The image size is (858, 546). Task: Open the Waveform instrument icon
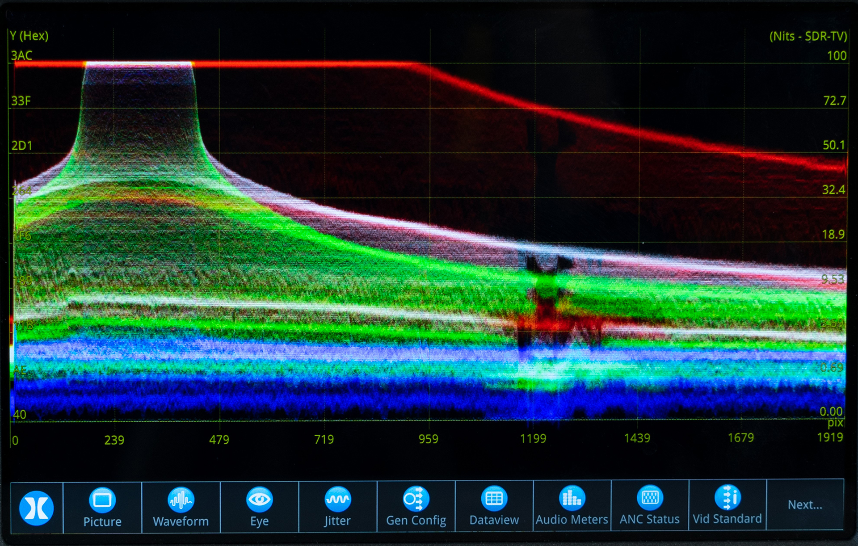coord(181,500)
